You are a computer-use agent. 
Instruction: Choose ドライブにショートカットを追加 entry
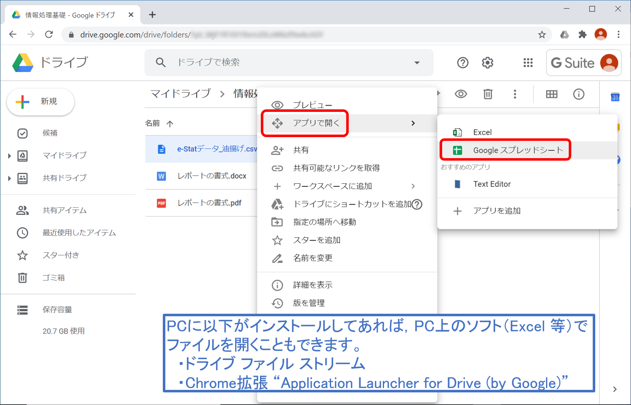[x=347, y=204]
